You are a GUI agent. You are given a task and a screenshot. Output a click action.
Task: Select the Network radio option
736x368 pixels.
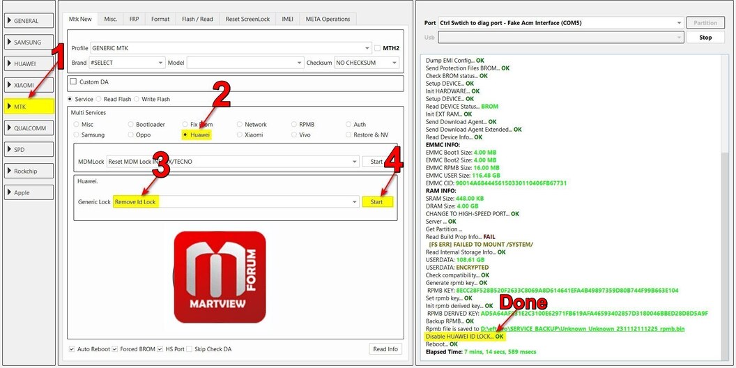pyautogui.click(x=240, y=124)
